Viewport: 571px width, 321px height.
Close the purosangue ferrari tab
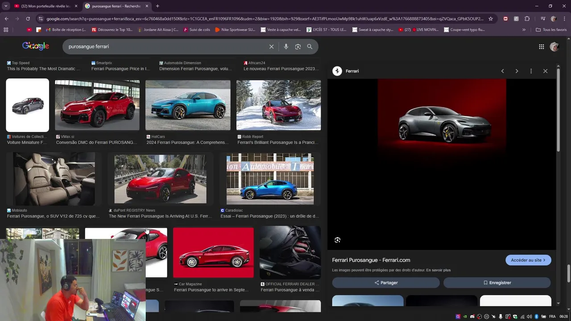147,6
